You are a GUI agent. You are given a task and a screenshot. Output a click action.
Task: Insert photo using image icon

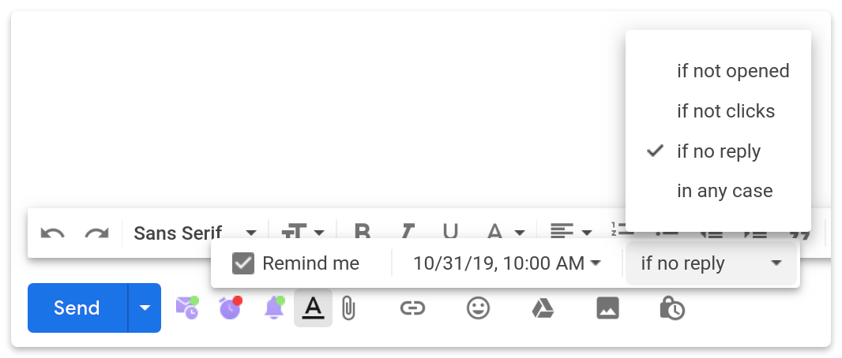(608, 308)
